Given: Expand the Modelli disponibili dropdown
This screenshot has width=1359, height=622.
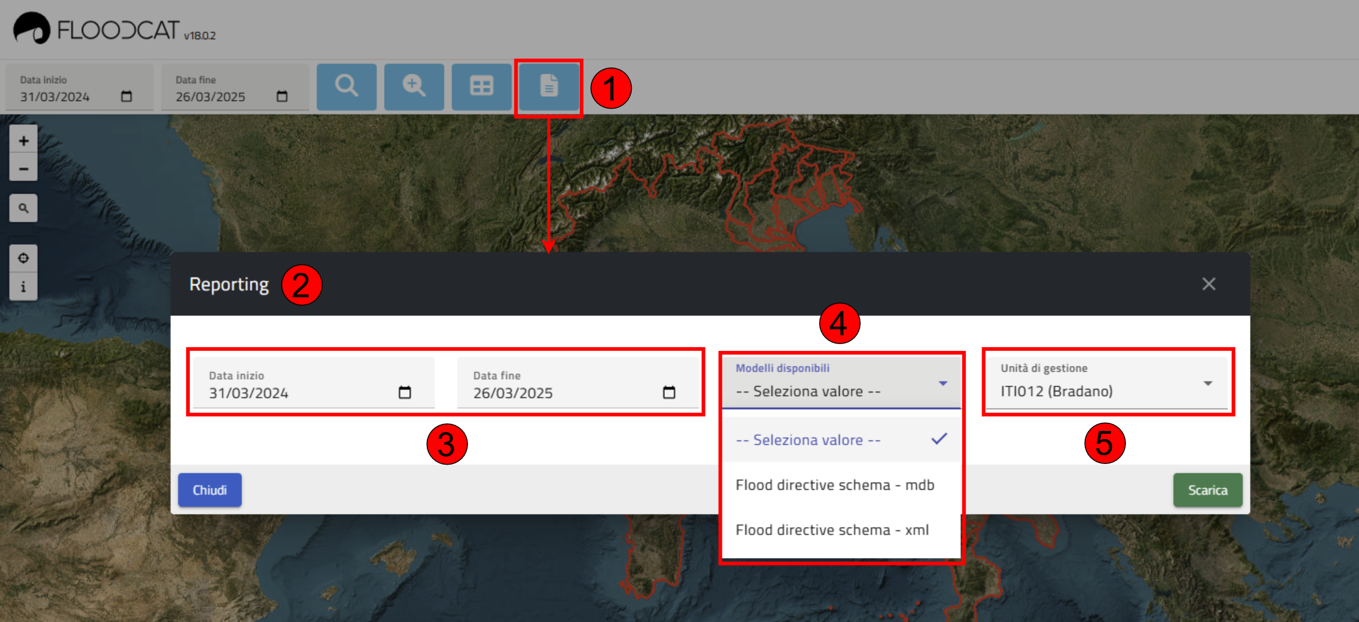Looking at the screenshot, I should [x=840, y=383].
